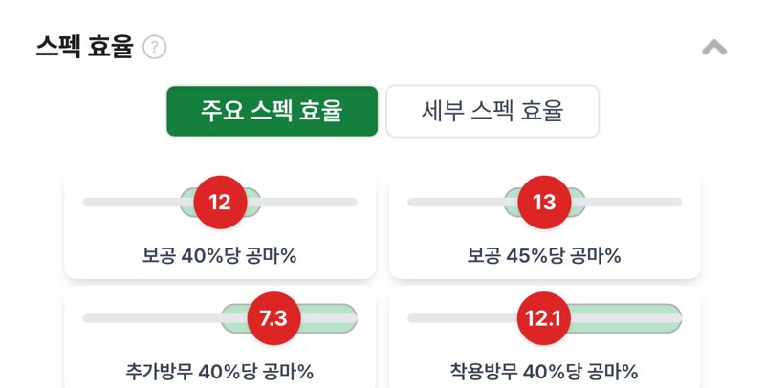Switch to the 세부 스펙 효율 tab
The image size is (765, 388).
pos(492,111)
